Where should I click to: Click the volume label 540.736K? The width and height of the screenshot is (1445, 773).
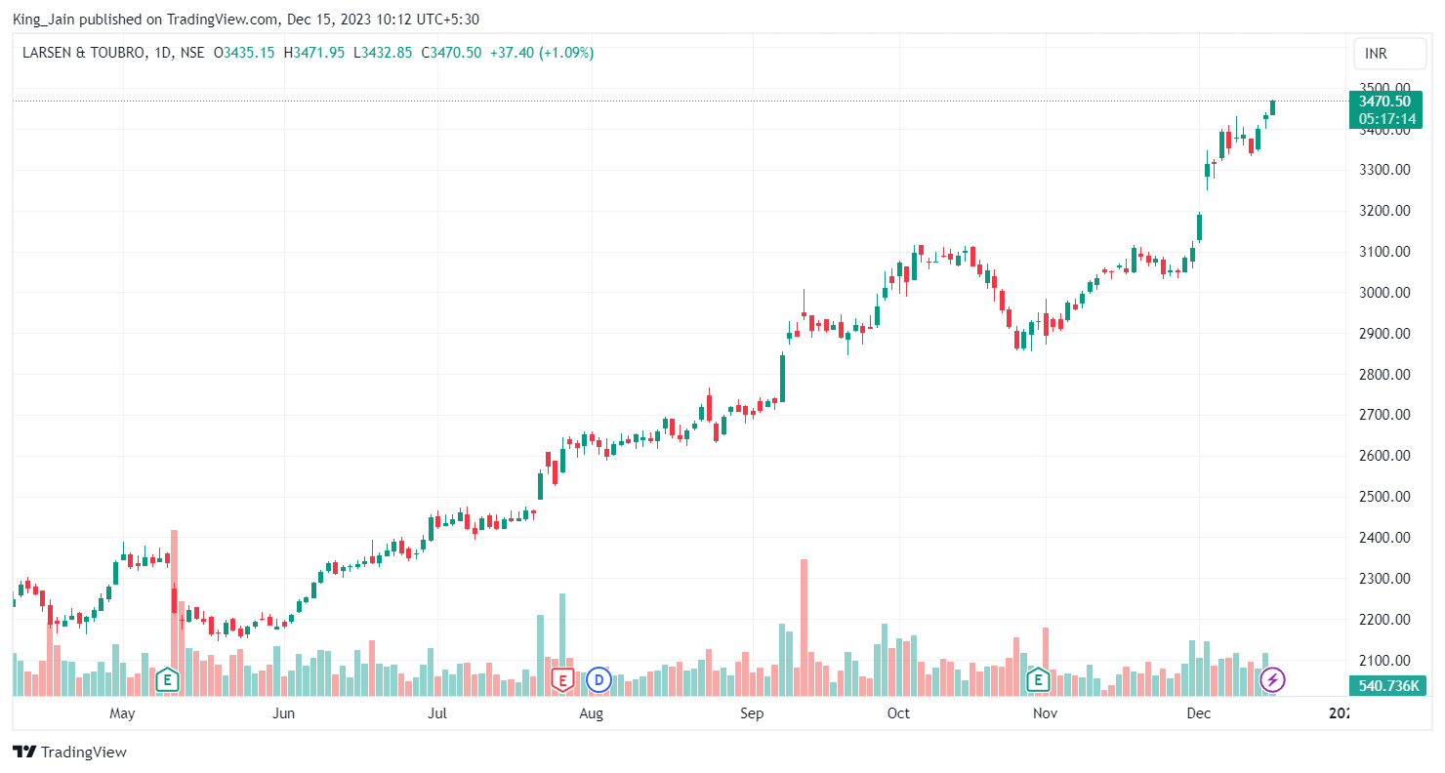pyautogui.click(x=1387, y=686)
